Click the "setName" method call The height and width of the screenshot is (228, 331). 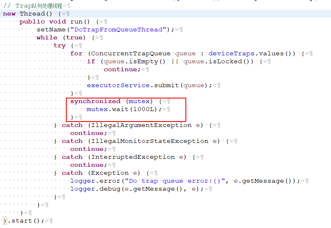click(51, 29)
